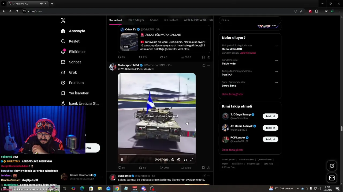Screen dimensions: 343x192
Task: Follow 3. Dünya Savaşı with Takip et
Action: (270, 116)
